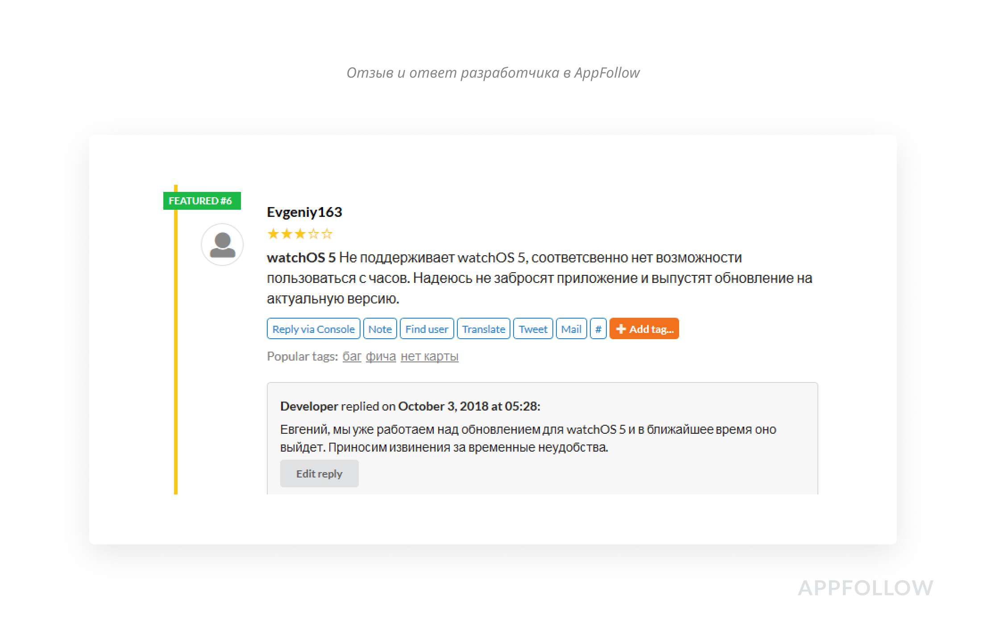Viewport: 987px width, 631px height.
Task: Click the first yellow rating star
Action: (273, 234)
